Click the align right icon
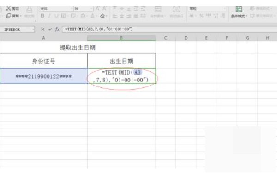 129,16
